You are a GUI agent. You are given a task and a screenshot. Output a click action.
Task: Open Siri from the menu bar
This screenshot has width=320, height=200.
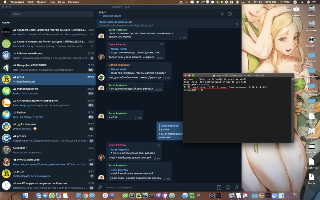pyautogui.click(x=308, y=2)
